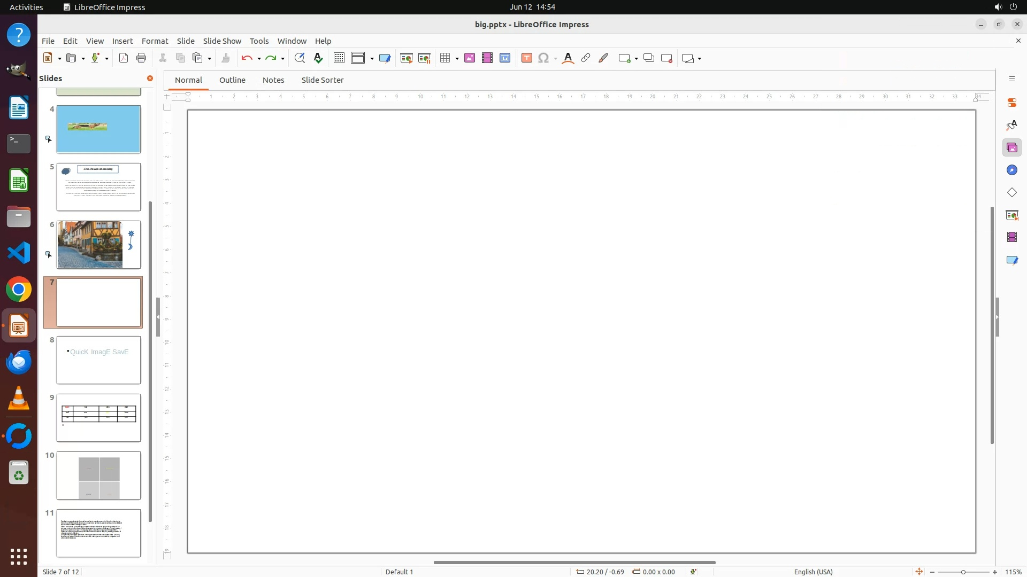Click the Outline view tab
This screenshot has height=577, width=1027.
(232, 80)
